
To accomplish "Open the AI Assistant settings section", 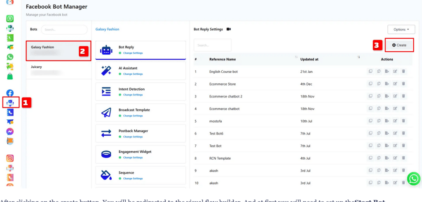I will click(x=141, y=71).
